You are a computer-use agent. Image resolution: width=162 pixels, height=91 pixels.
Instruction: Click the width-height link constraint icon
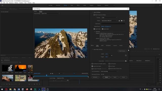(112, 55)
